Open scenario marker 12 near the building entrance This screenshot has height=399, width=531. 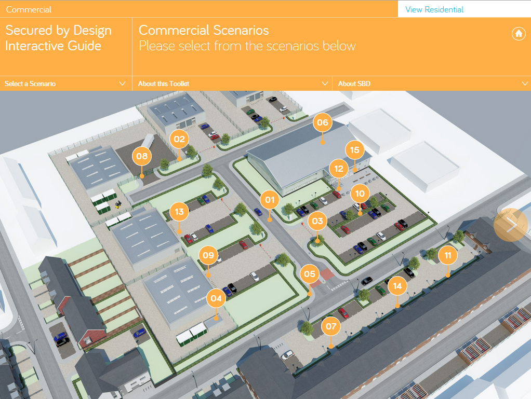pyautogui.click(x=338, y=168)
